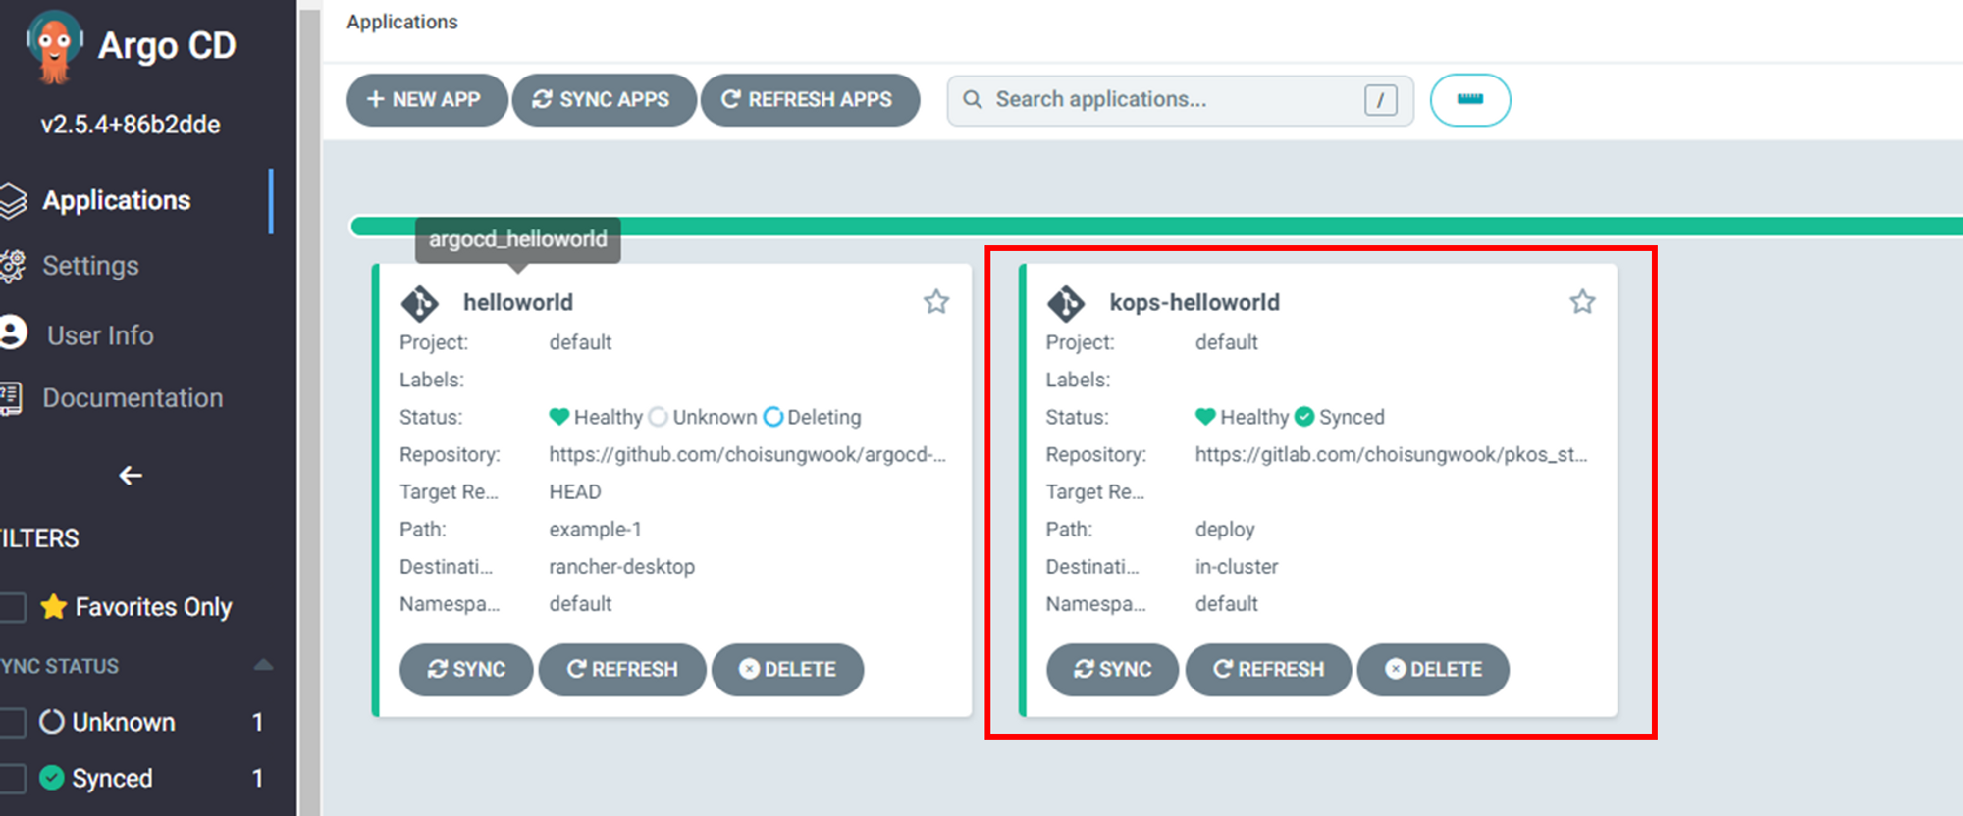
Task: Click the Applications breadcrumb text
Action: [x=402, y=22]
